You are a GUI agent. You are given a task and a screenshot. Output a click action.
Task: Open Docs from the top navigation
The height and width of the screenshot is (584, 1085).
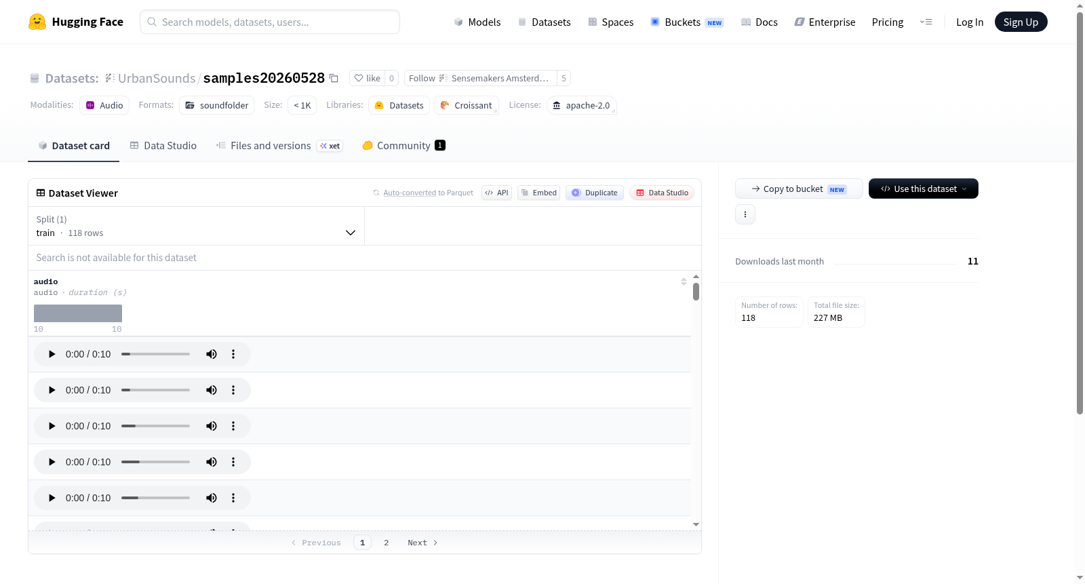point(759,22)
